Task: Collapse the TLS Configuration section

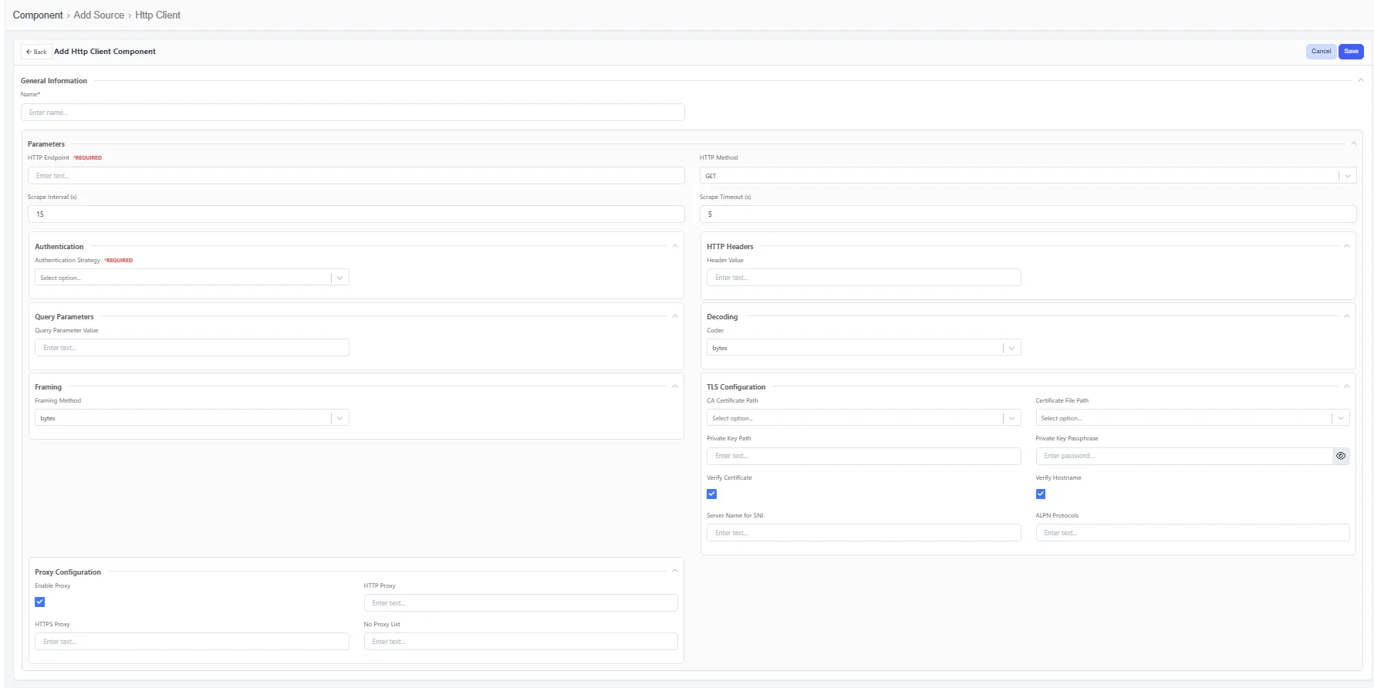Action: [x=1347, y=386]
